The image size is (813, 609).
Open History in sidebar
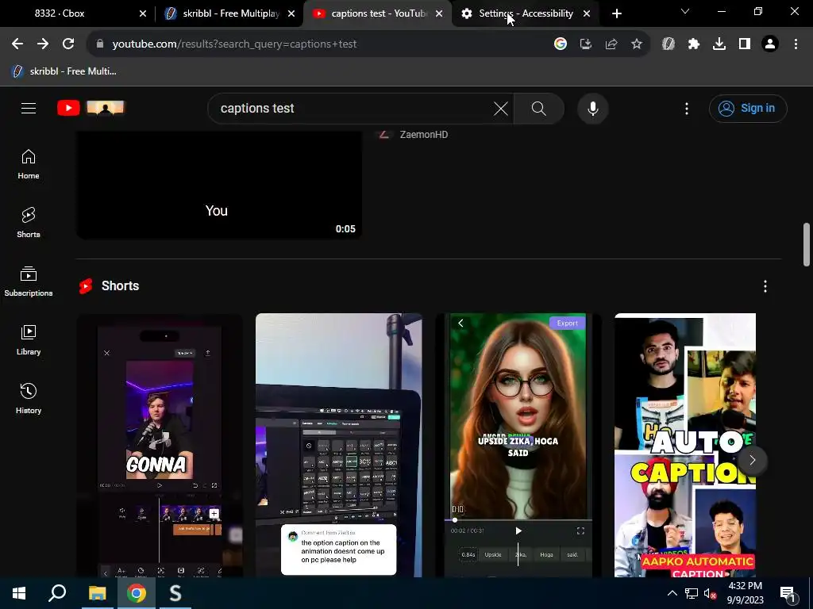coord(29,399)
